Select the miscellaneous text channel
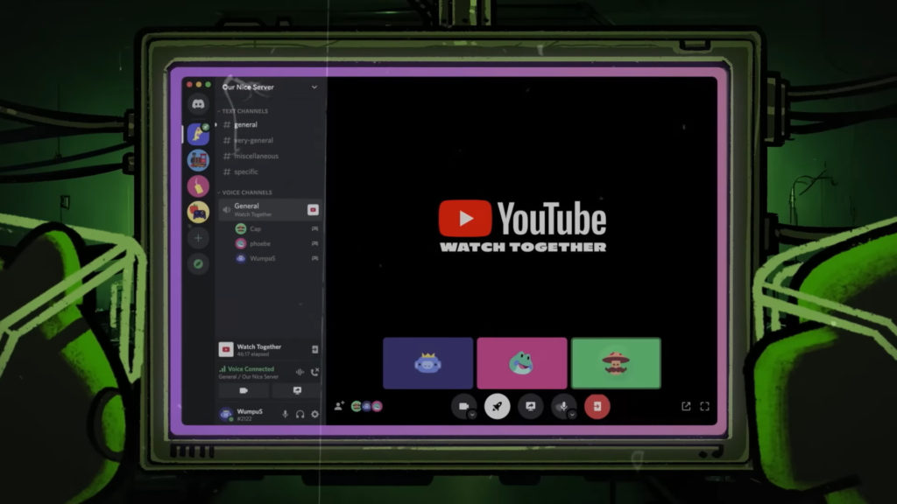Image resolution: width=897 pixels, height=504 pixels. 256,156
